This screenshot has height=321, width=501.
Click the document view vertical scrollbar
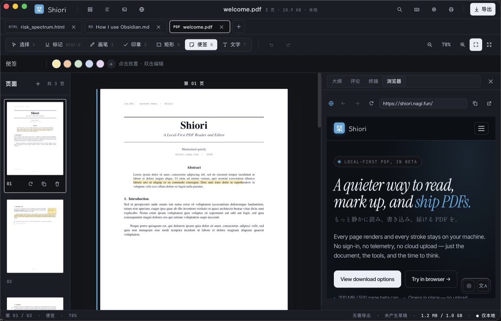click(x=319, y=101)
